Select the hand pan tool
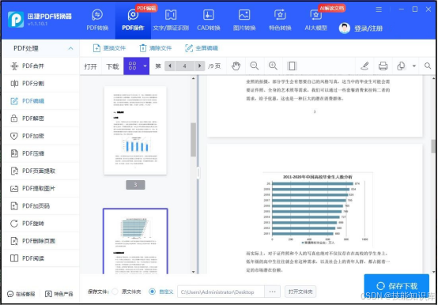The height and width of the screenshot is (305, 438). click(236, 66)
